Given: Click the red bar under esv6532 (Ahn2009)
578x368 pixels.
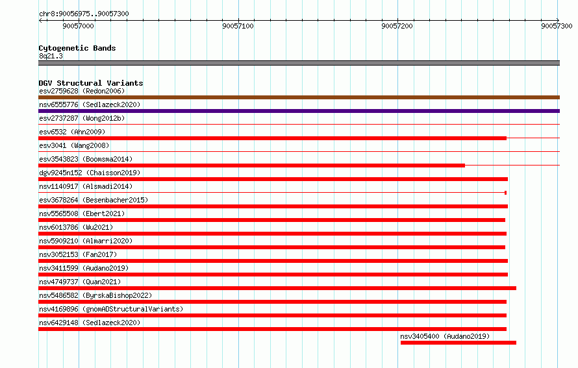Looking at the screenshot, I should pos(272,138).
